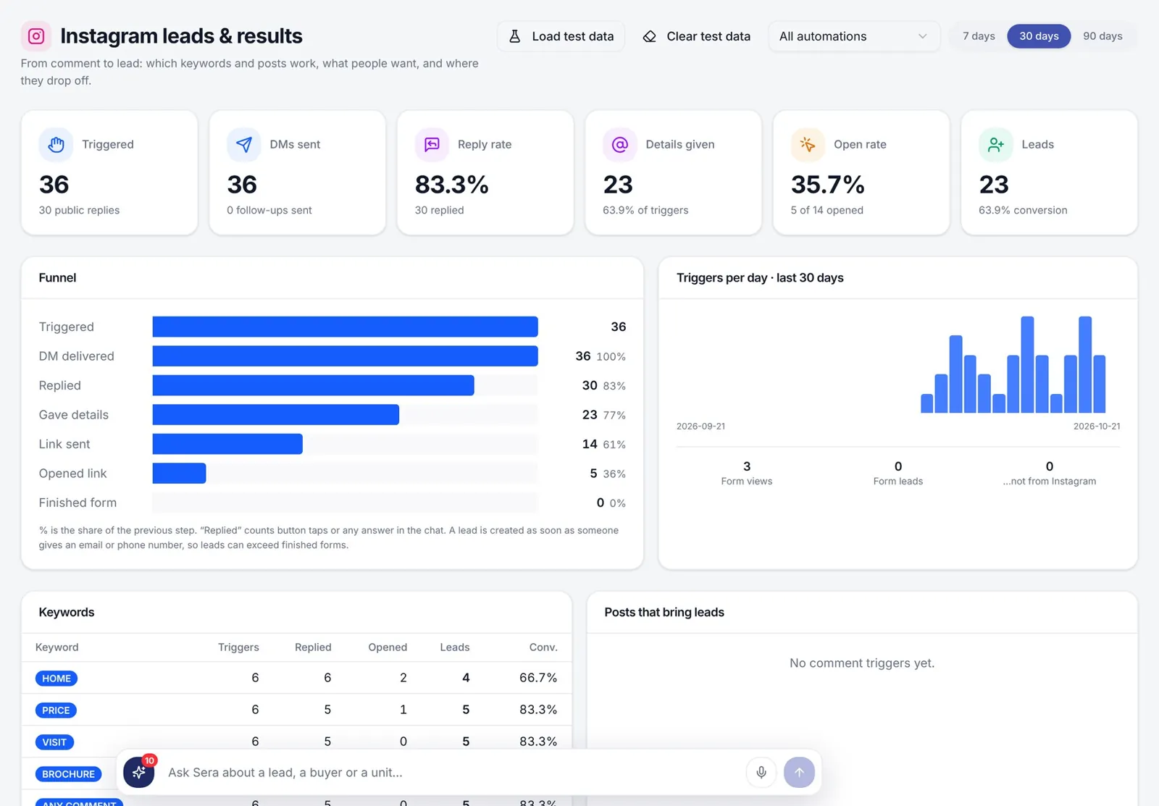
Task: Click the 66.7% conversion value for HOME
Action: coord(538,678)
